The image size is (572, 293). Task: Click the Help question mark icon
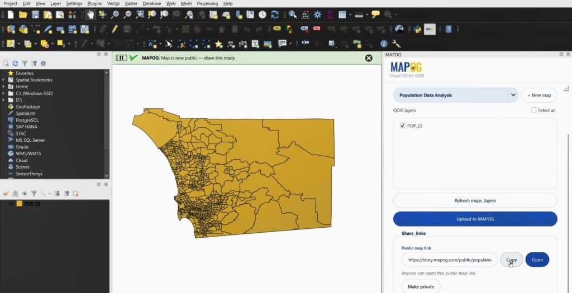coord(449,29)
